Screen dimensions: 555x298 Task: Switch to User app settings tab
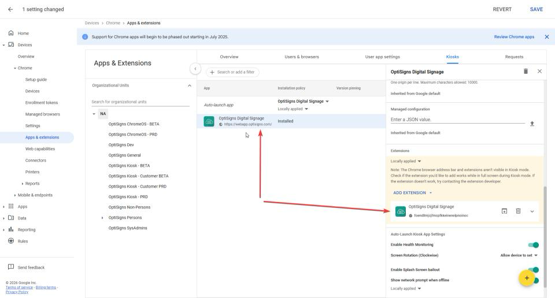pyautogui.click(x=382, y=57)
